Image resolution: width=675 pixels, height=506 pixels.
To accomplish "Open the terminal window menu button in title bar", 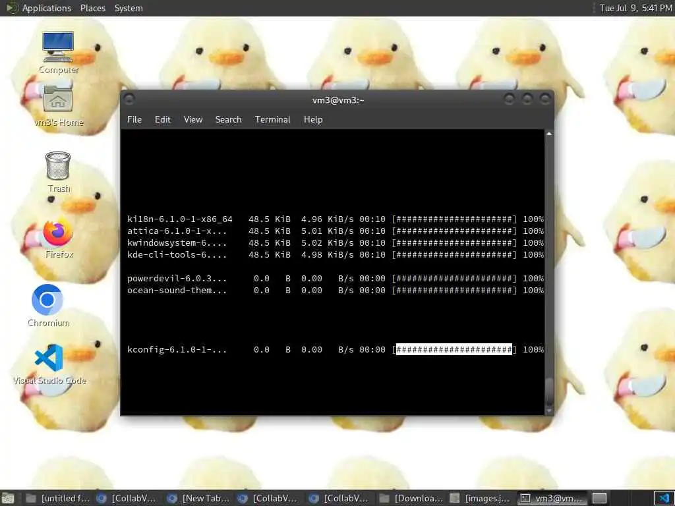I will pyautogui.click(x=129, y=99).
